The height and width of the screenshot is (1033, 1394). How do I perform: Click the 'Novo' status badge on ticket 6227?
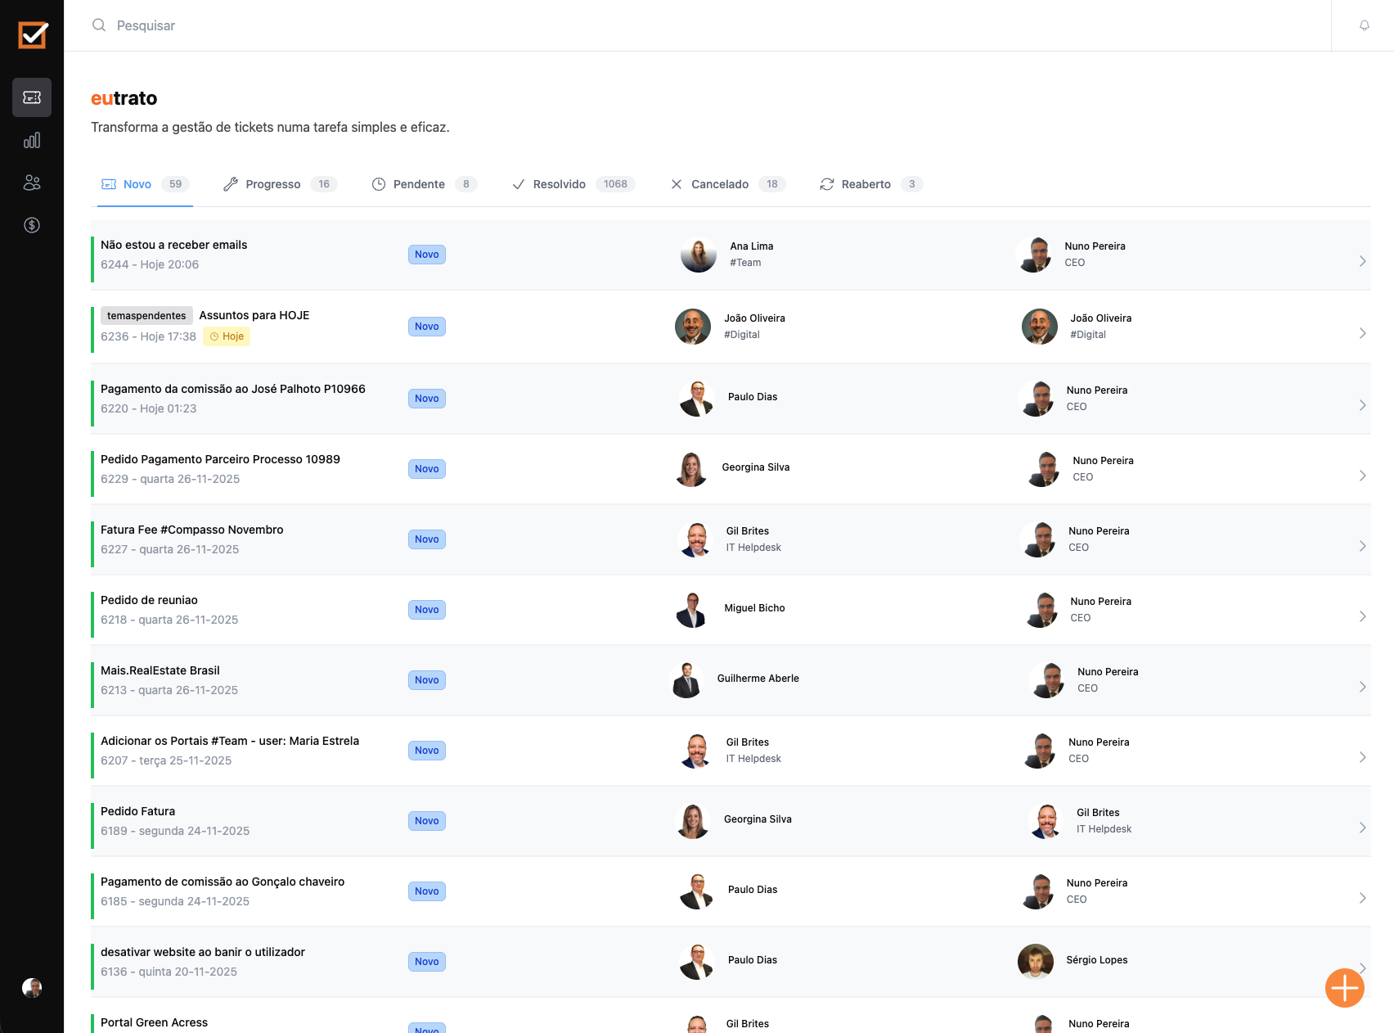pos(426,539)
